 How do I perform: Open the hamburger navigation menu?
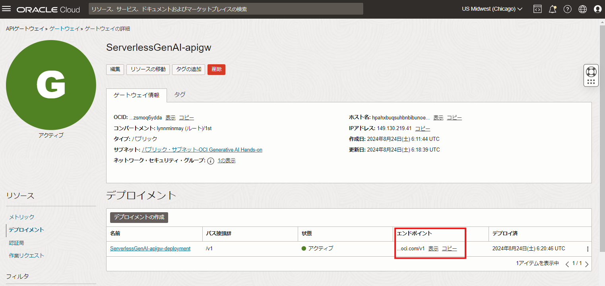(x=7, y=9)
